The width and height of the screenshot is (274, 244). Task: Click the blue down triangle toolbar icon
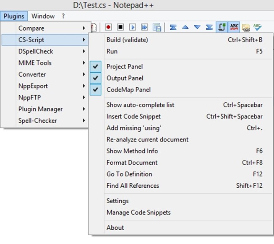point(197,27)
